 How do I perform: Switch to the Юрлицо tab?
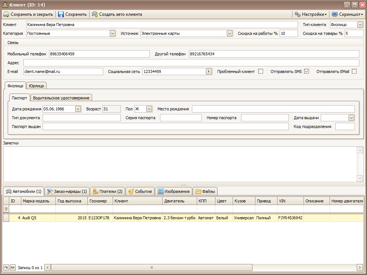pos(36,86)
